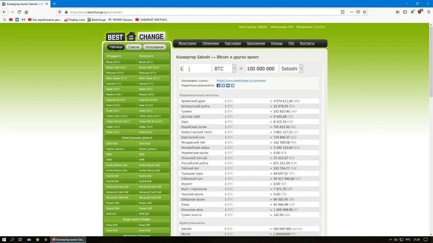Click the Грамм золота rate row

[249, 215]
